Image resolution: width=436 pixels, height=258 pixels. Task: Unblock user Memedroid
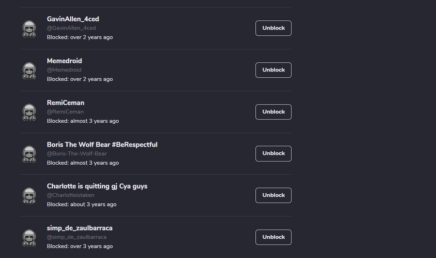pyautogui.click(x=273, y=70)
